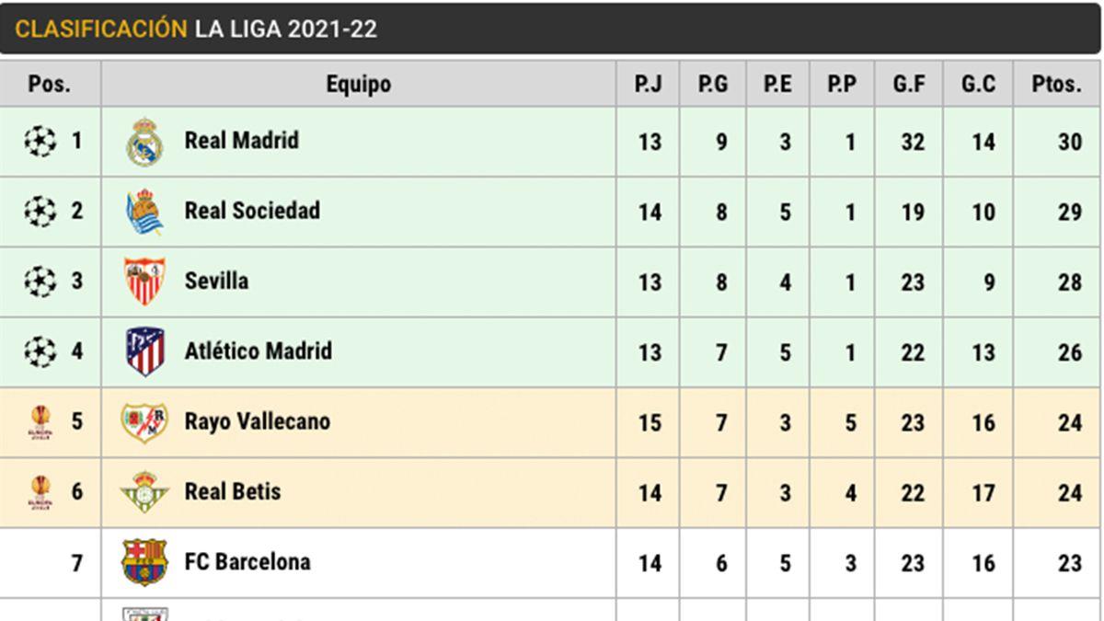Click the Pos. column header
Screen dimensions: 1104x621
click(x=50, y=85)
